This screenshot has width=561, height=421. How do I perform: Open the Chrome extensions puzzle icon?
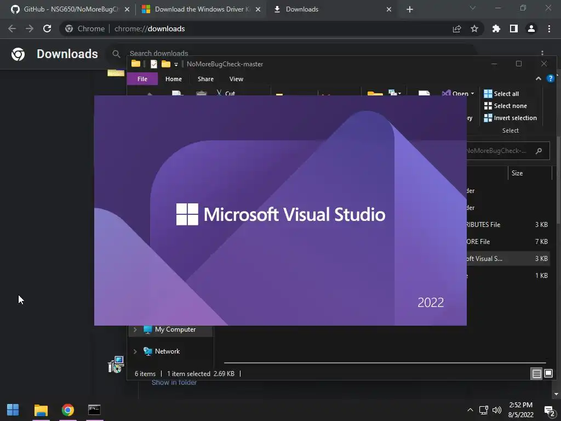point(496,29)
